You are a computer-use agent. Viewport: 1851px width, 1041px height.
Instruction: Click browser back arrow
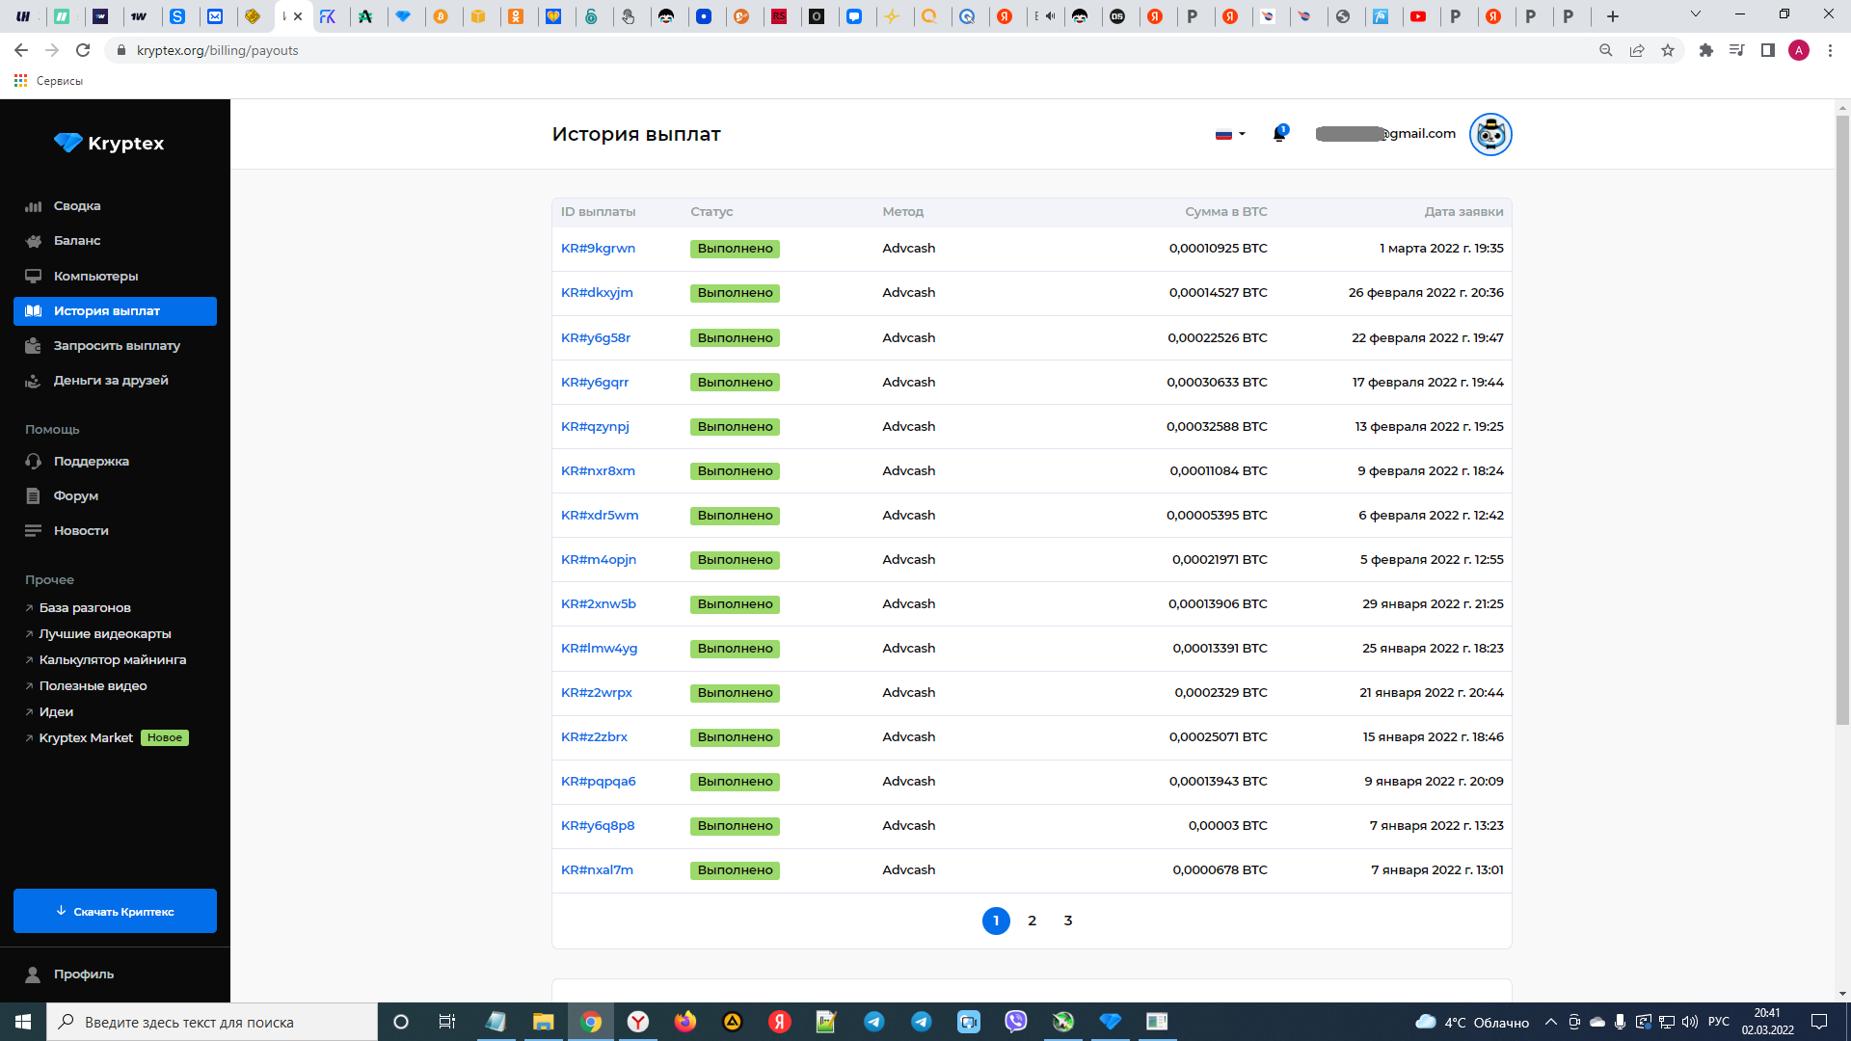click(21, 50)
